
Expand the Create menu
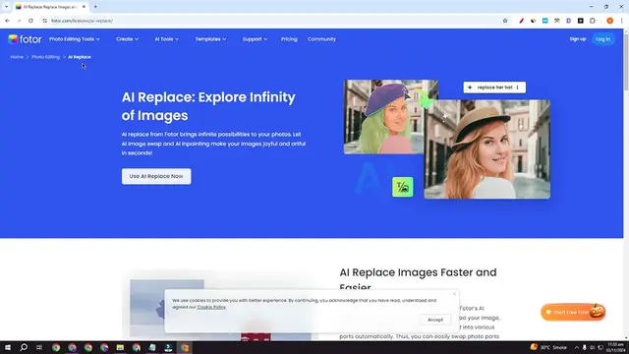click(127, 39)
